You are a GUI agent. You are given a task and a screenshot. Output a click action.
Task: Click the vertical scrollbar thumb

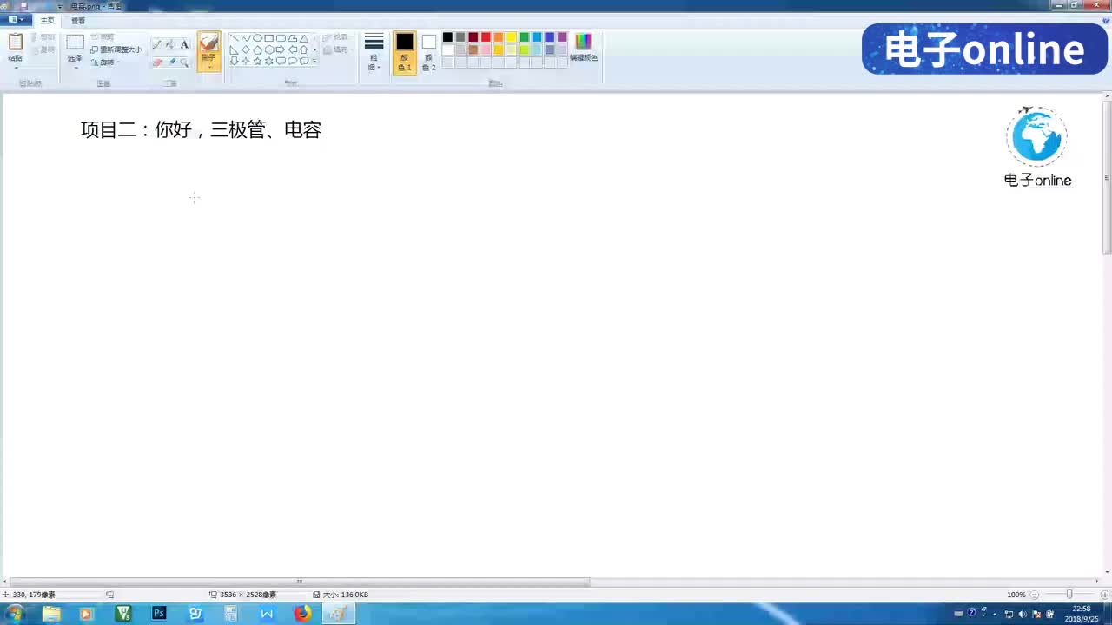(1106, 178)
